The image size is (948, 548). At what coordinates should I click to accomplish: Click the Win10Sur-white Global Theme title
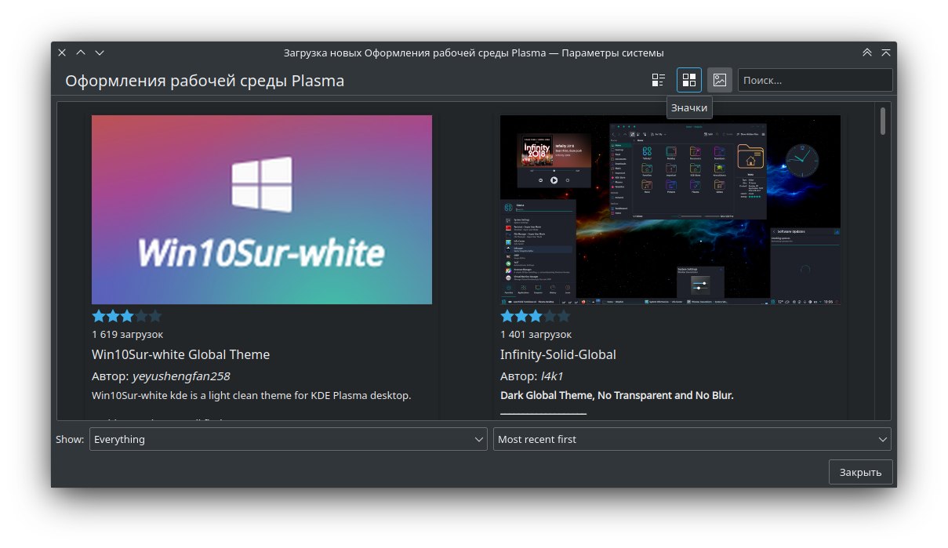tap(180, 354)
